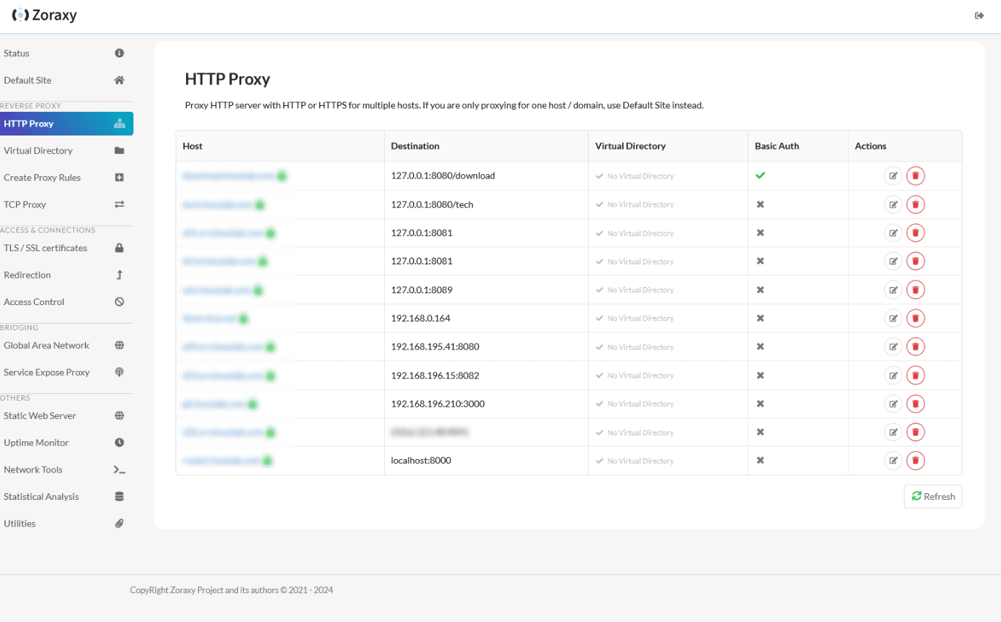Click the Zoraxy logo in header
This screenshot has width=1001, height=622.
pos(44,16)
